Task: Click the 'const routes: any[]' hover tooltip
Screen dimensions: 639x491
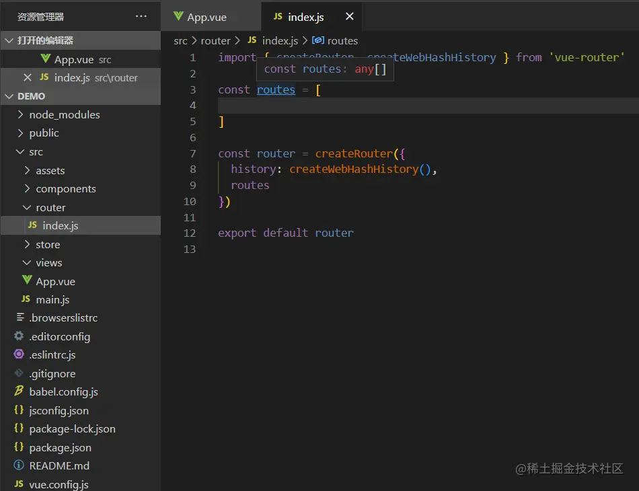Action: (x=325, y=69)
